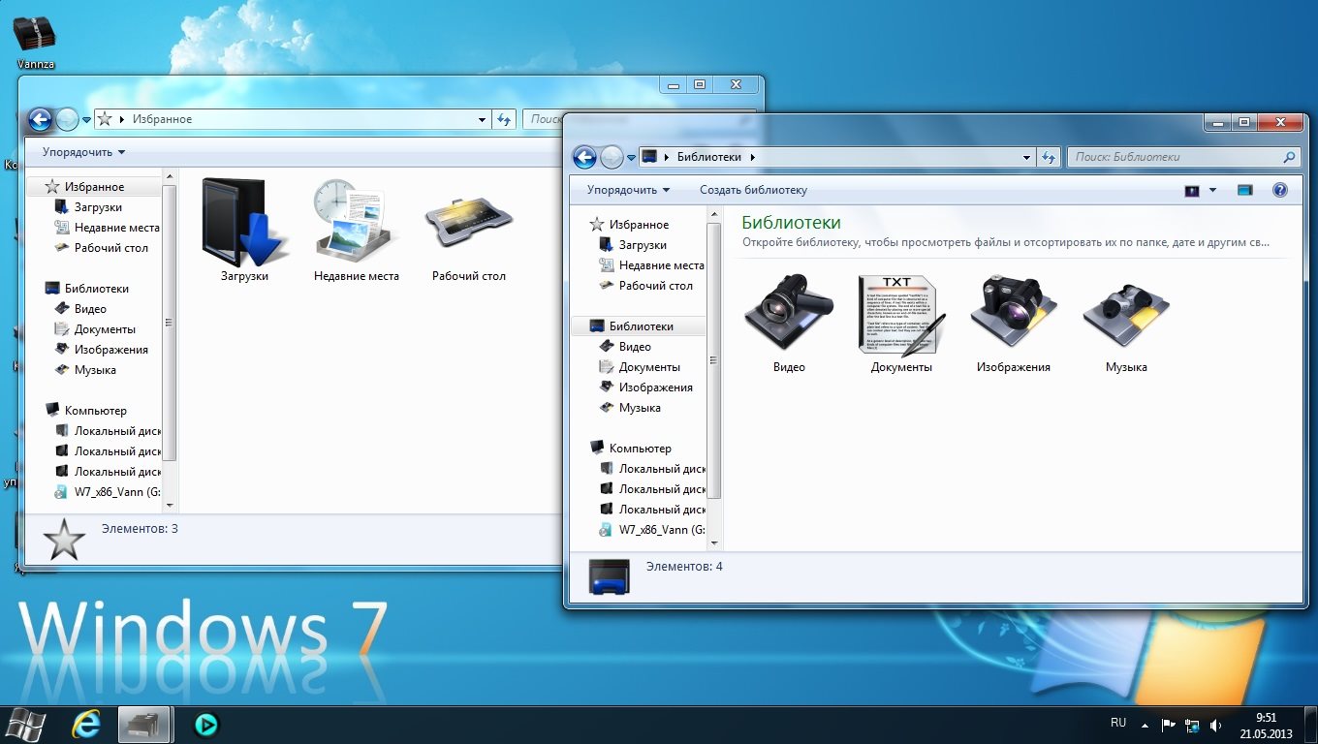Click search magnifier in Библиотеки search box
The width and height of the screenshot is (1318, 744).
1289,157
